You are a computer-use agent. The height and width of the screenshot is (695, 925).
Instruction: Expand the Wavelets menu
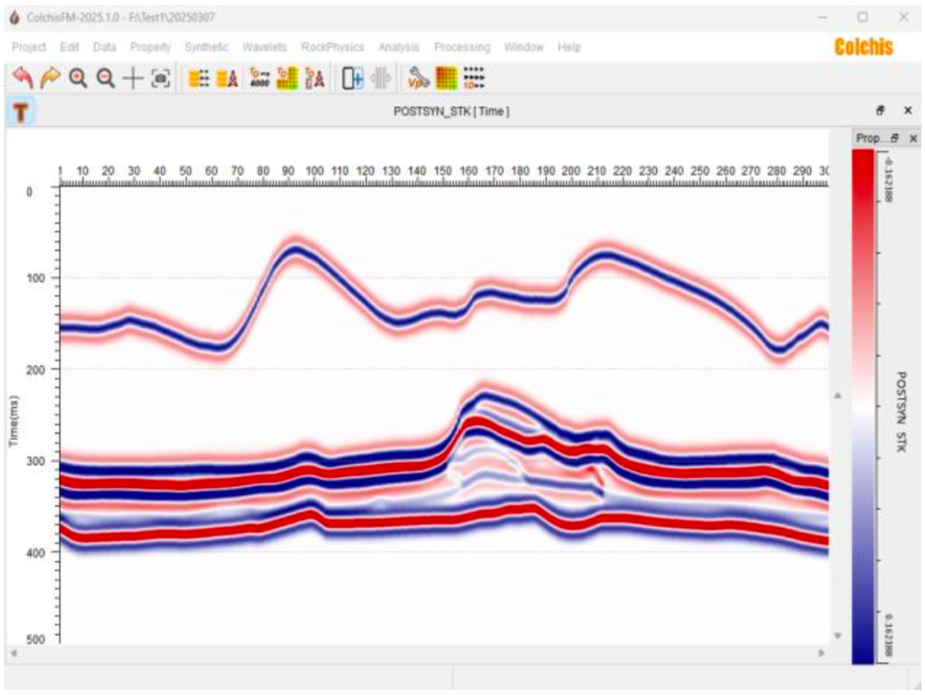[x=265, y=47]
